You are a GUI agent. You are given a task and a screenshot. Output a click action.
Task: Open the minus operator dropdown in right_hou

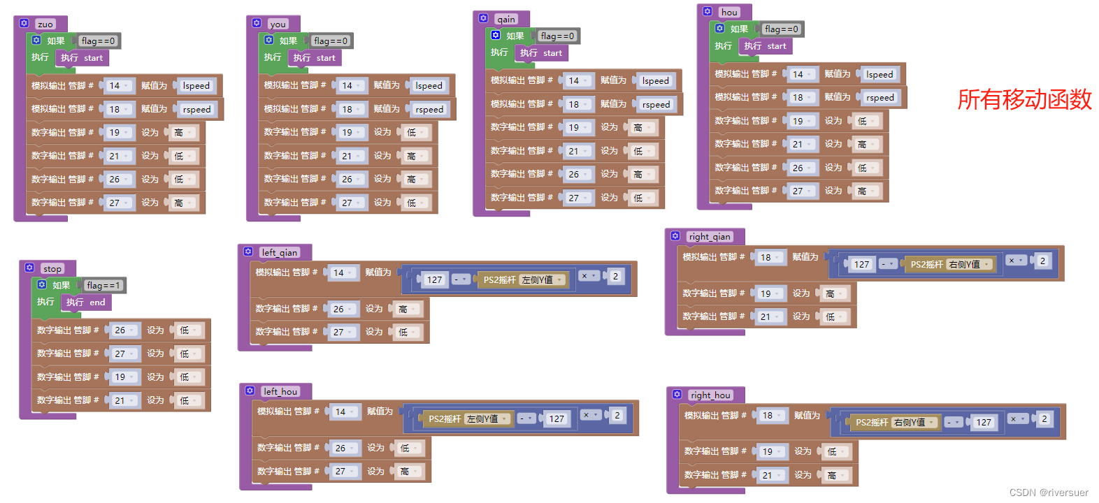(954, 423)
